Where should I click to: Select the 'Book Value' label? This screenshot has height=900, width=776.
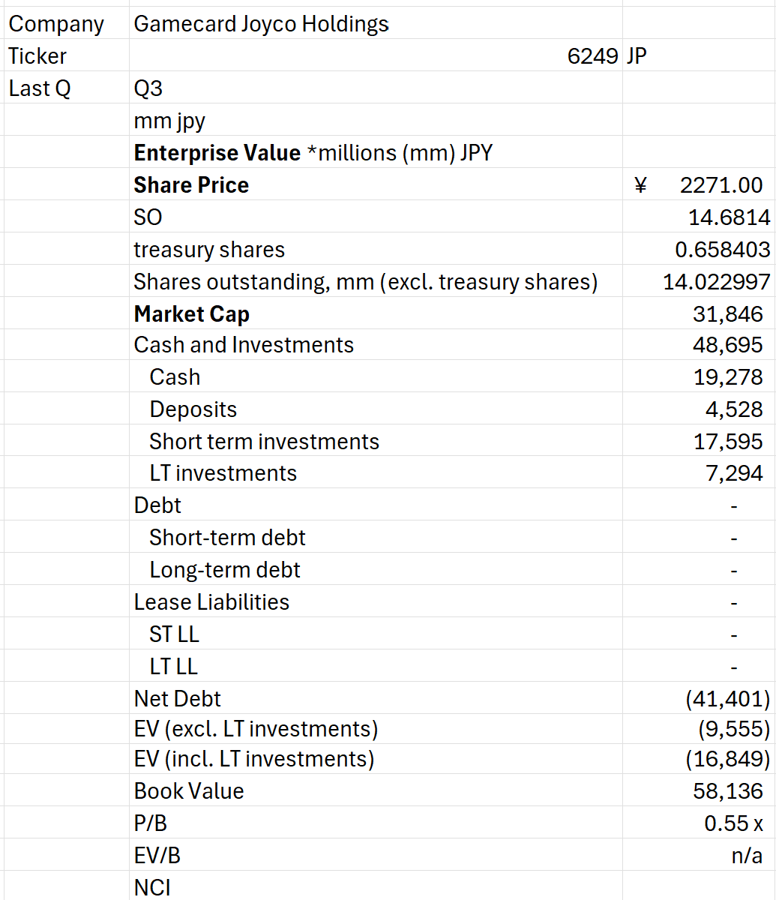(189, 791)
